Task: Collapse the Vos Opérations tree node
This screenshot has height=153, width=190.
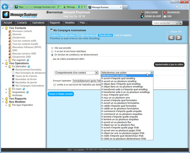Action: [x=3, y=63]
